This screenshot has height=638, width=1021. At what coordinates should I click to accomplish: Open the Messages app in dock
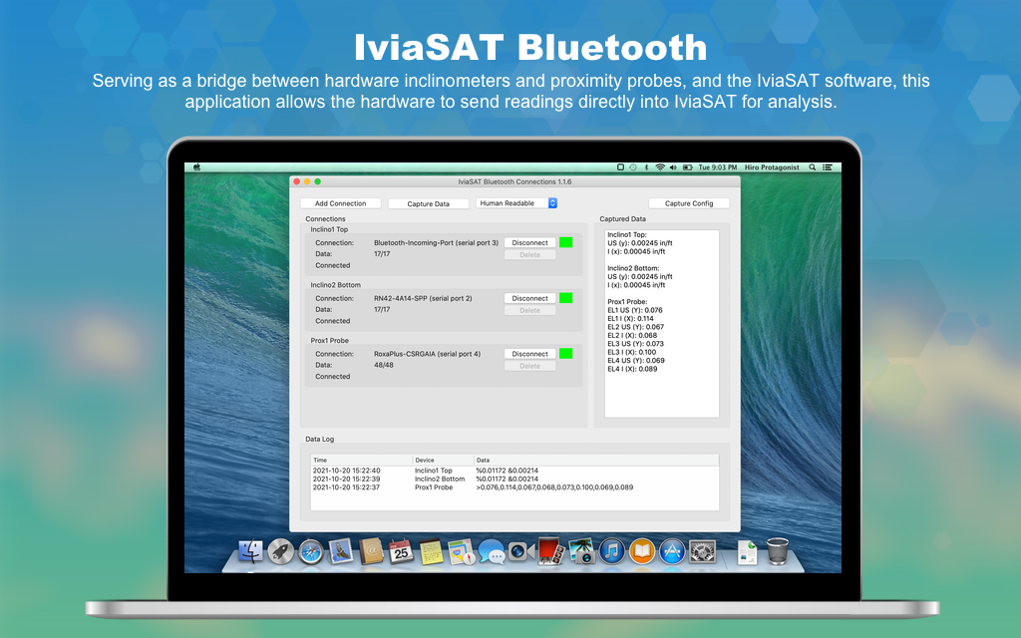pyautogui.click(x=491, y=550)
